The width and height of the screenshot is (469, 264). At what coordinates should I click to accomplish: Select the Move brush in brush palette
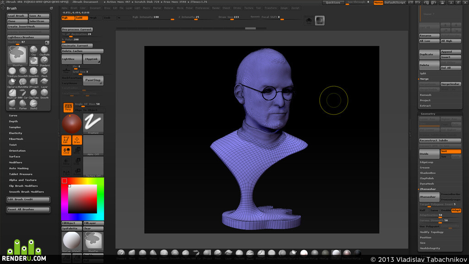pos(12,104)
